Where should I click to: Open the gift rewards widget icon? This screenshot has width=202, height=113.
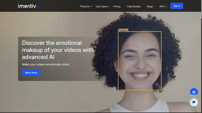coord(194,92)
